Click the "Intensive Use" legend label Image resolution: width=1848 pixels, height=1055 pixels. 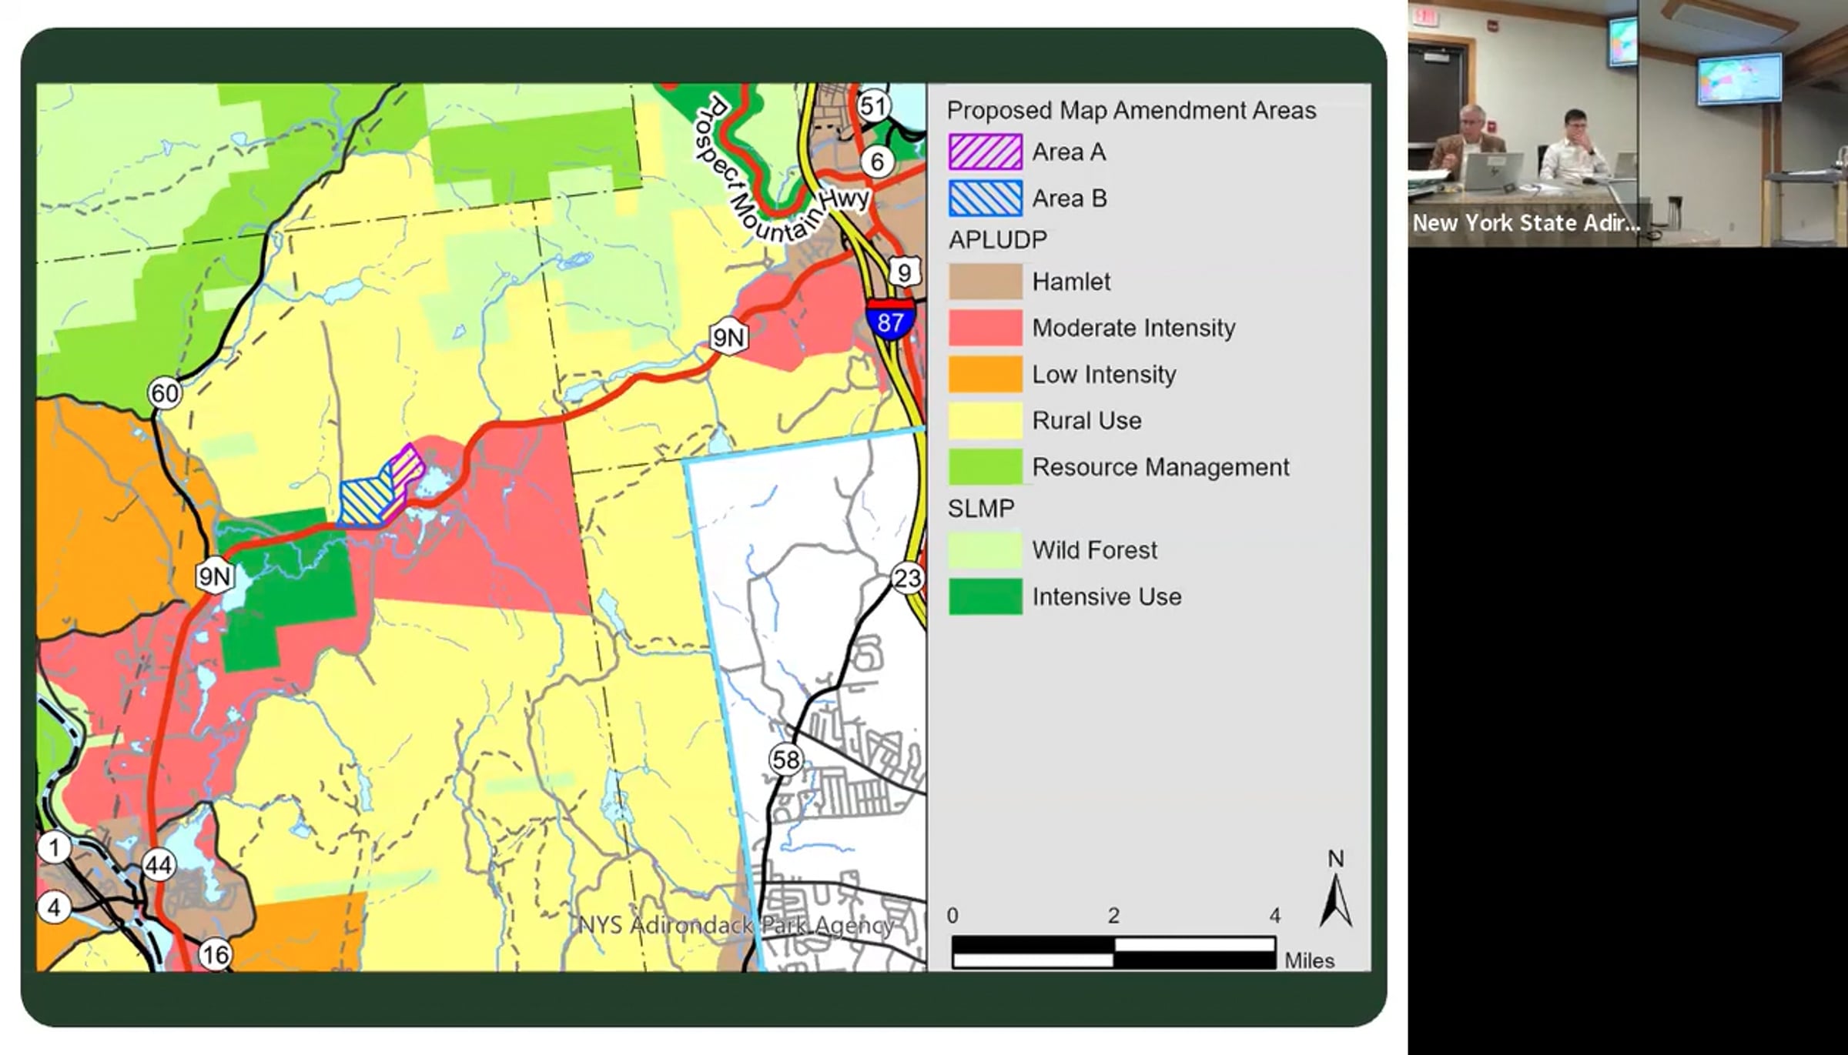click(x=1106, y=597)
